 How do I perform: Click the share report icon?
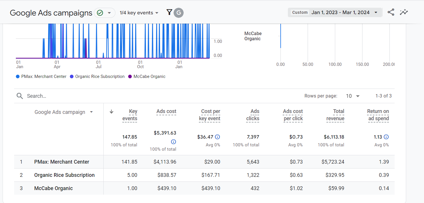coord(391,12)
